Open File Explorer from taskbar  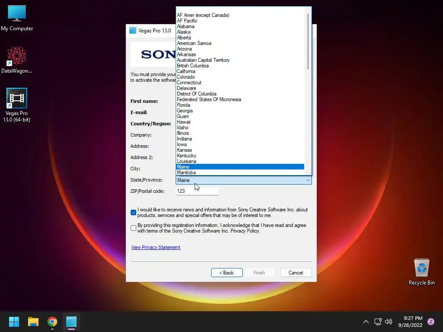[33, 322]
